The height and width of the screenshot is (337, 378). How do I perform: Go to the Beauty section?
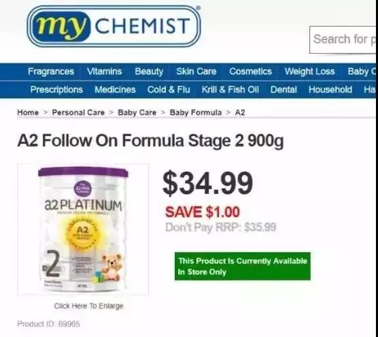click(149, 71)
